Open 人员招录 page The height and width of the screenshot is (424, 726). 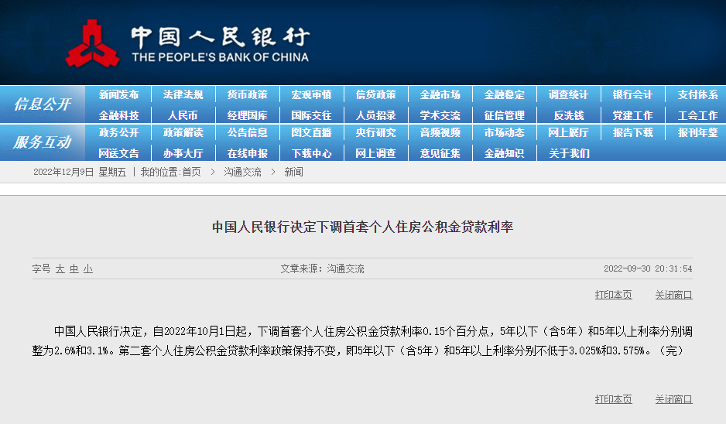[376, 115]
